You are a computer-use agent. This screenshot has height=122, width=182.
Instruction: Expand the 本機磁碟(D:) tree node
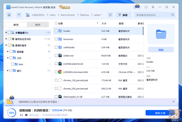point(6,33)
